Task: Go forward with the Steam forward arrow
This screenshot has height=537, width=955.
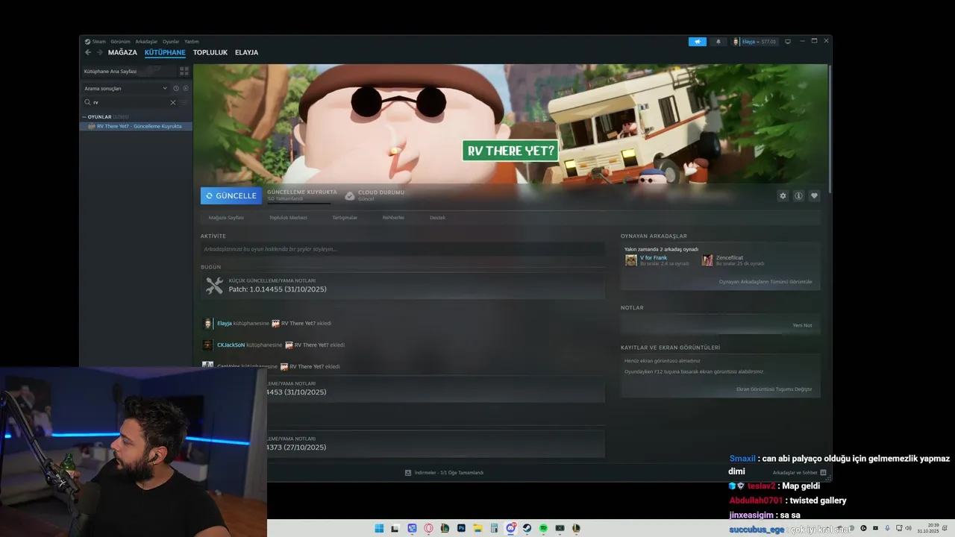Action: pos(99,52)
